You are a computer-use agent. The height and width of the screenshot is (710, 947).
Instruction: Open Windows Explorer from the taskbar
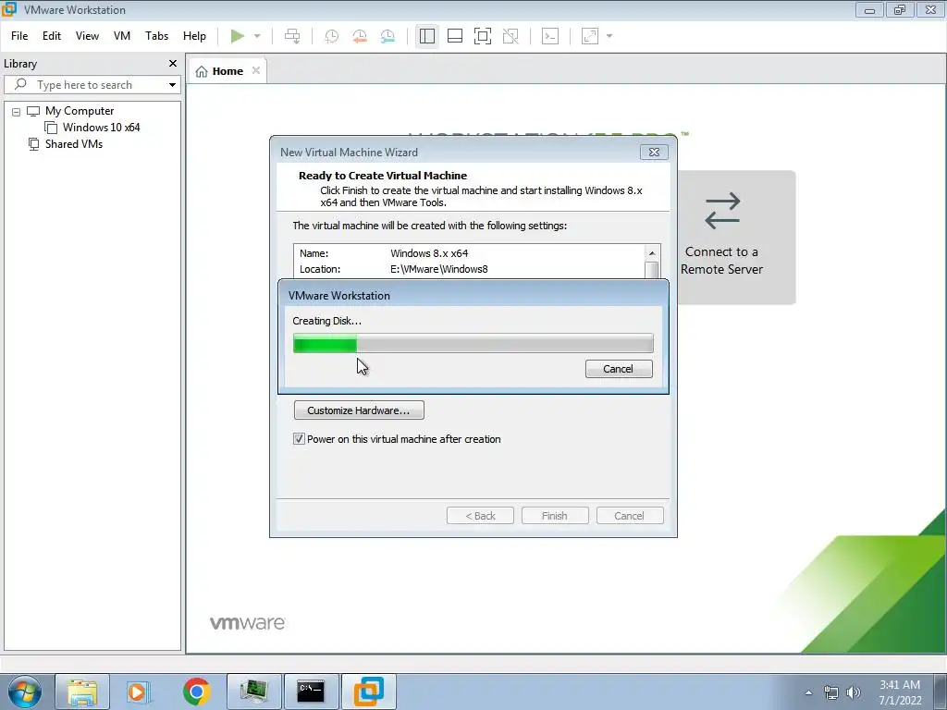pos(82,692)
